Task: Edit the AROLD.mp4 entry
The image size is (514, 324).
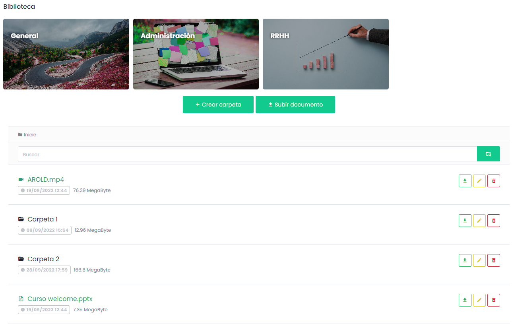Action: click(x=479, y=181)
